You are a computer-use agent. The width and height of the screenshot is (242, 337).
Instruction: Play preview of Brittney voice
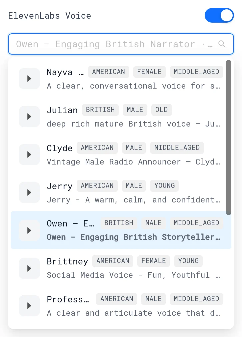[x=29, y=268]
